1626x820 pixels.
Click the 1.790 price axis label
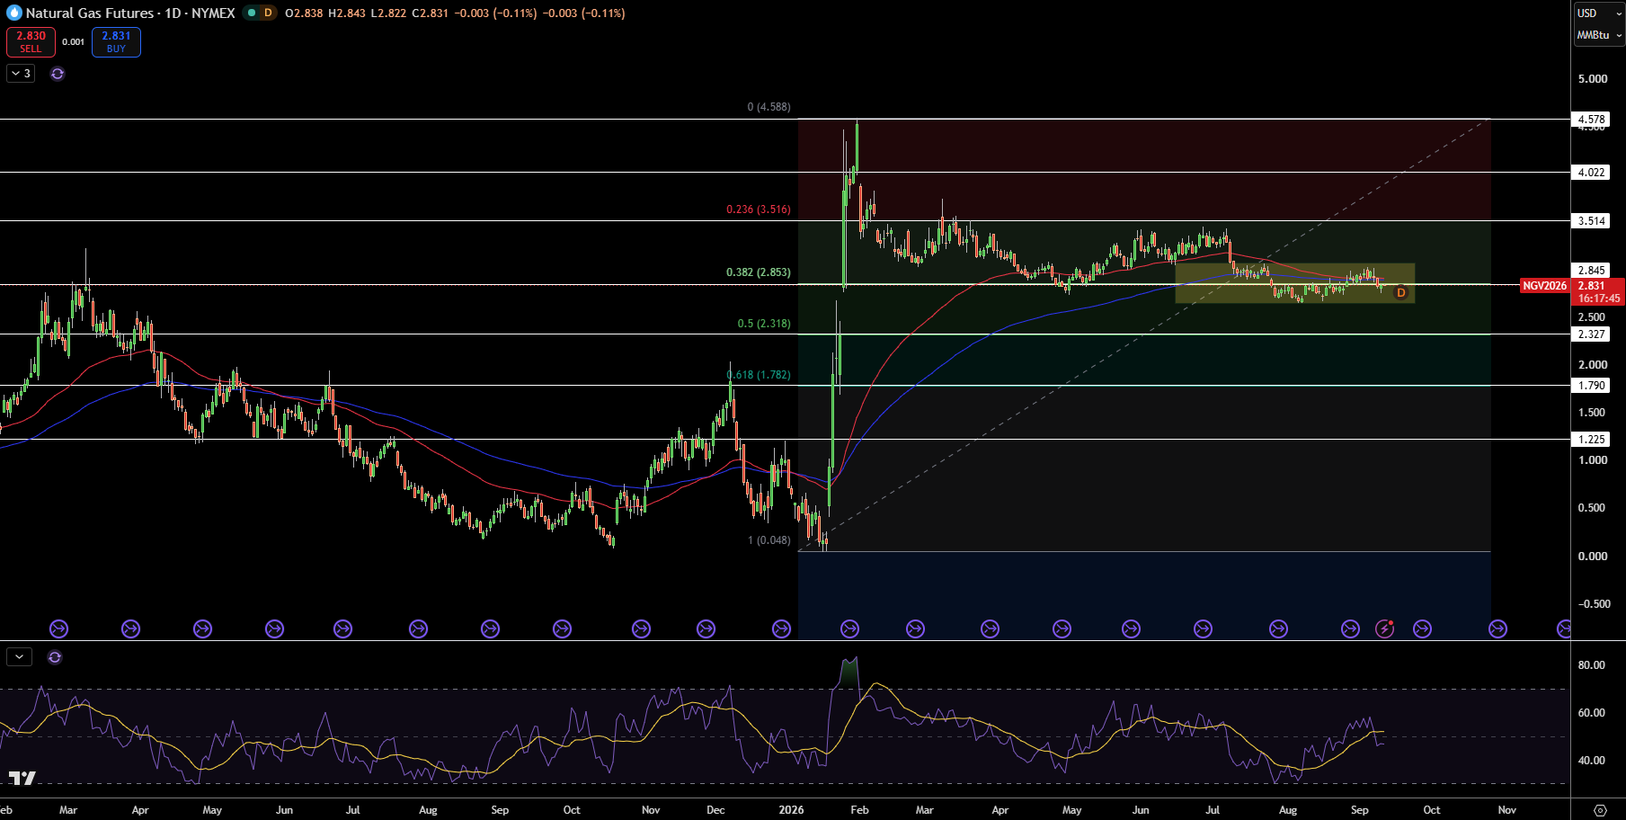pyautogui.click(x=1591, y=385)
